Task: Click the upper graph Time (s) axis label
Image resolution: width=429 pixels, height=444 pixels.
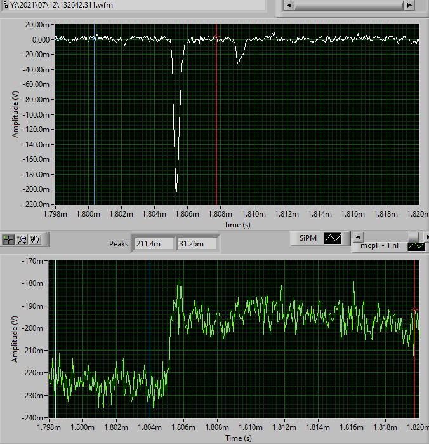Action: [x=237, y=225]
